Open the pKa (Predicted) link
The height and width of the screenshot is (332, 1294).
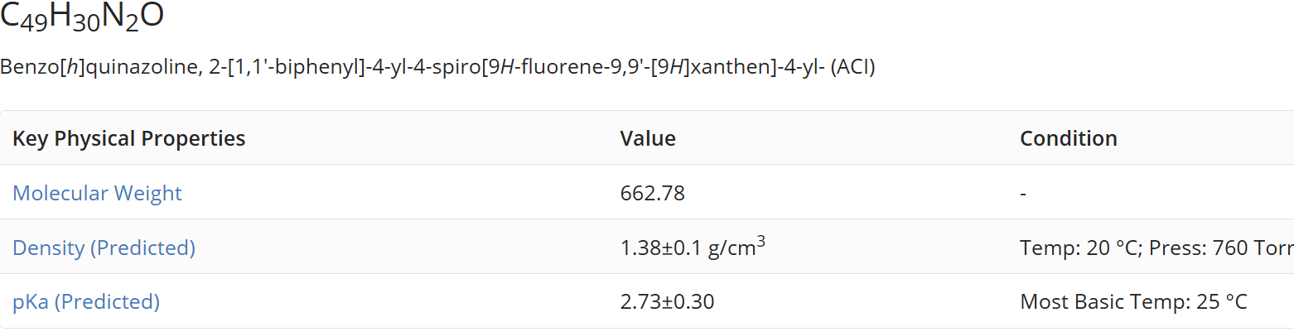point(86,301)
